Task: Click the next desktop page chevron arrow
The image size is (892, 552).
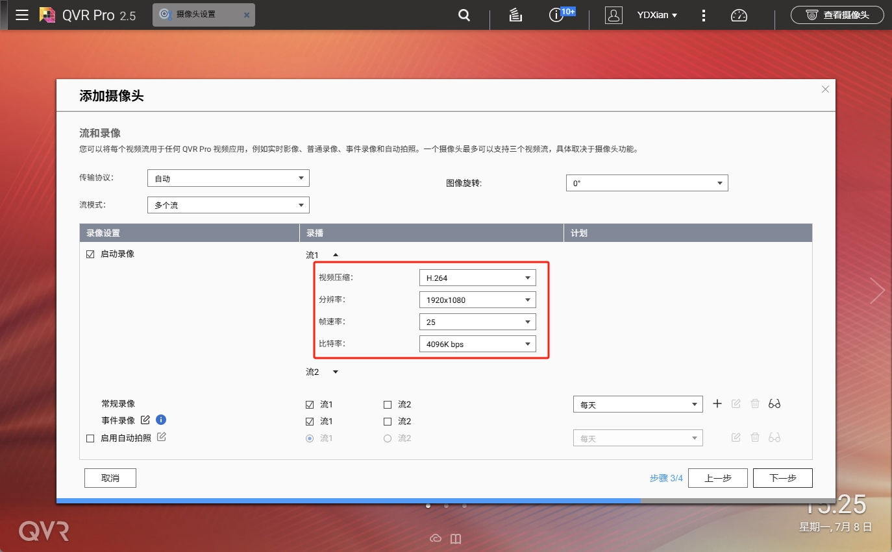Action: (878, 291)
